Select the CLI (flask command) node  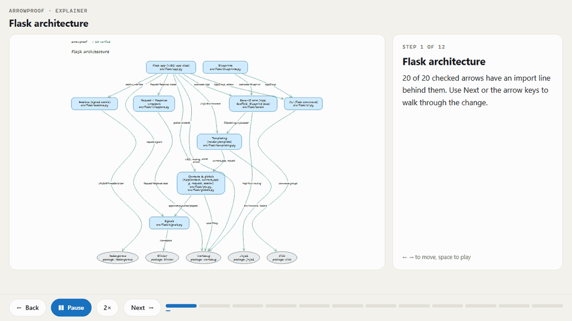pyautogui.click(x=303, y=103)
